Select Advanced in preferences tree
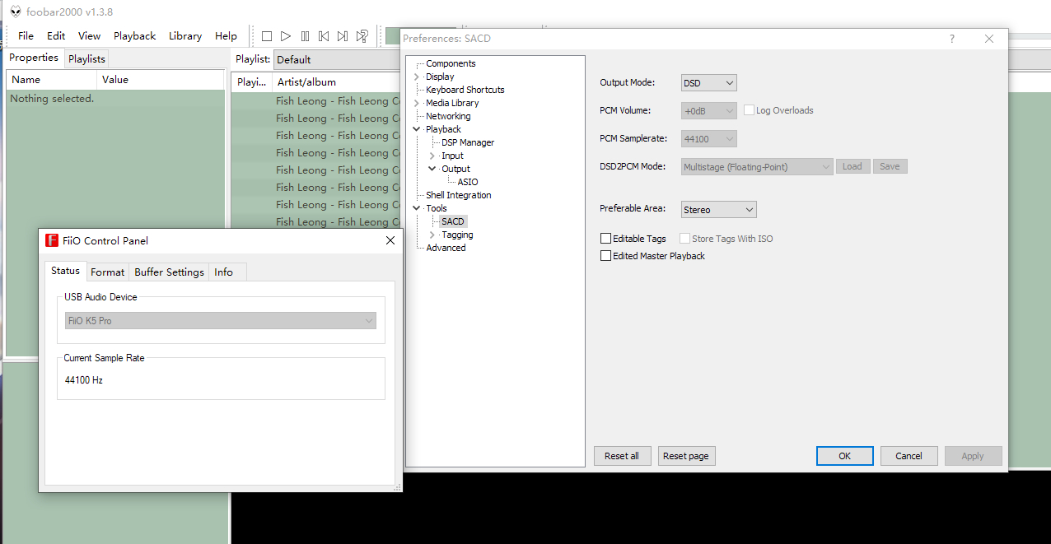Screen dimensions: 1051x544 click(446, 248)
